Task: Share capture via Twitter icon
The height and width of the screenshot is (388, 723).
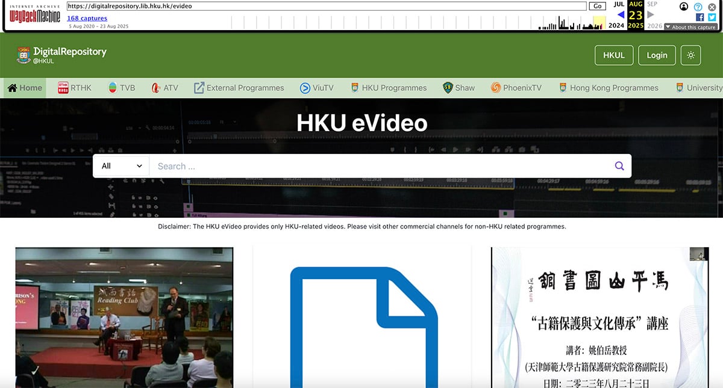Action: point(712,17)
